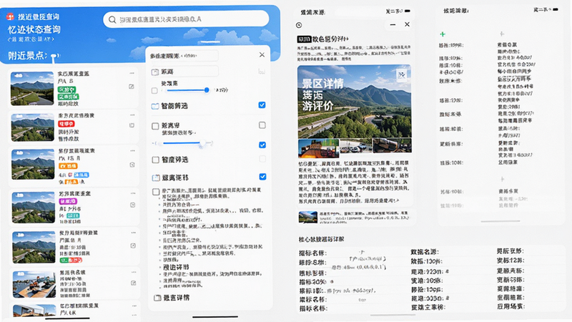Click the red tag on the second scenic card

(66, 124)
